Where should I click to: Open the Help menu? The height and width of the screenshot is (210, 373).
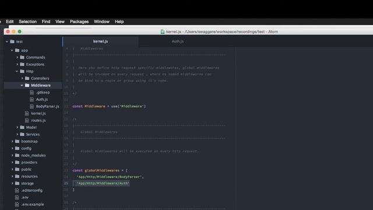pos(119,22)
